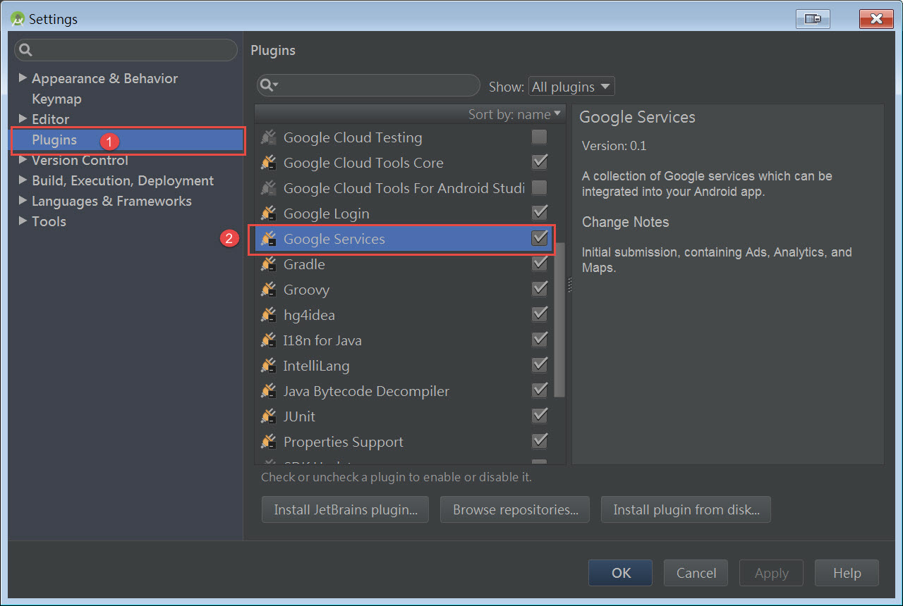
Task: Click the Google Cloud Testing plugin icon
Action: coord(268,137)
